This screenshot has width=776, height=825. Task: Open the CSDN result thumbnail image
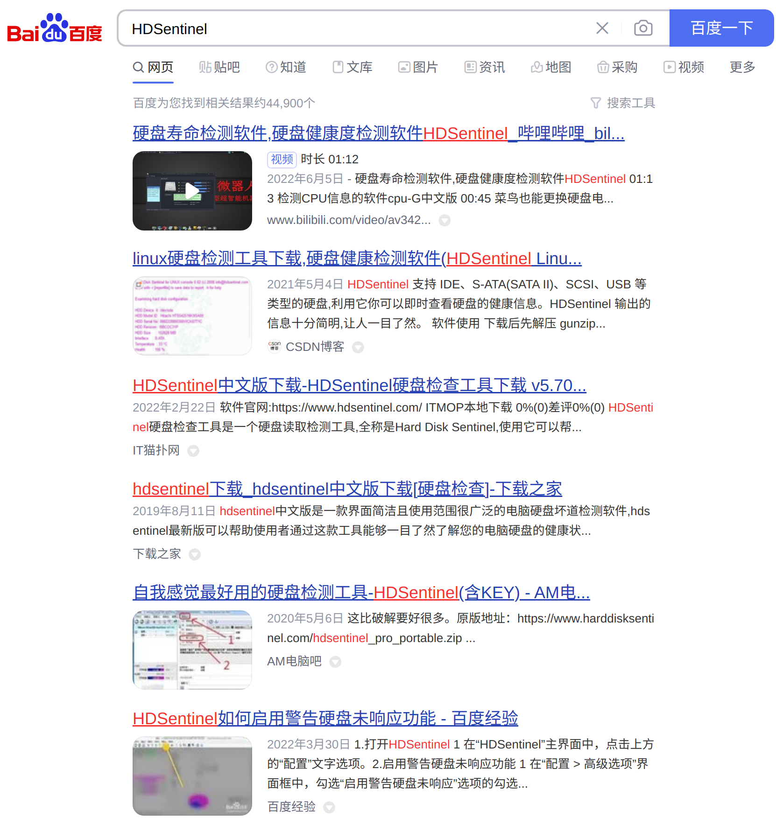pos(192,316)
